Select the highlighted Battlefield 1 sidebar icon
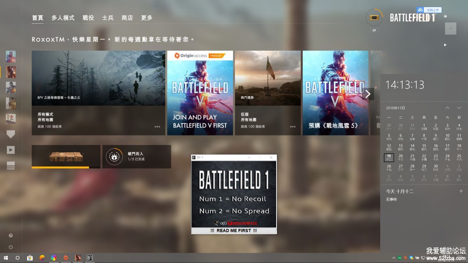This screenshot has width=468, height=263. coord(11,72)
